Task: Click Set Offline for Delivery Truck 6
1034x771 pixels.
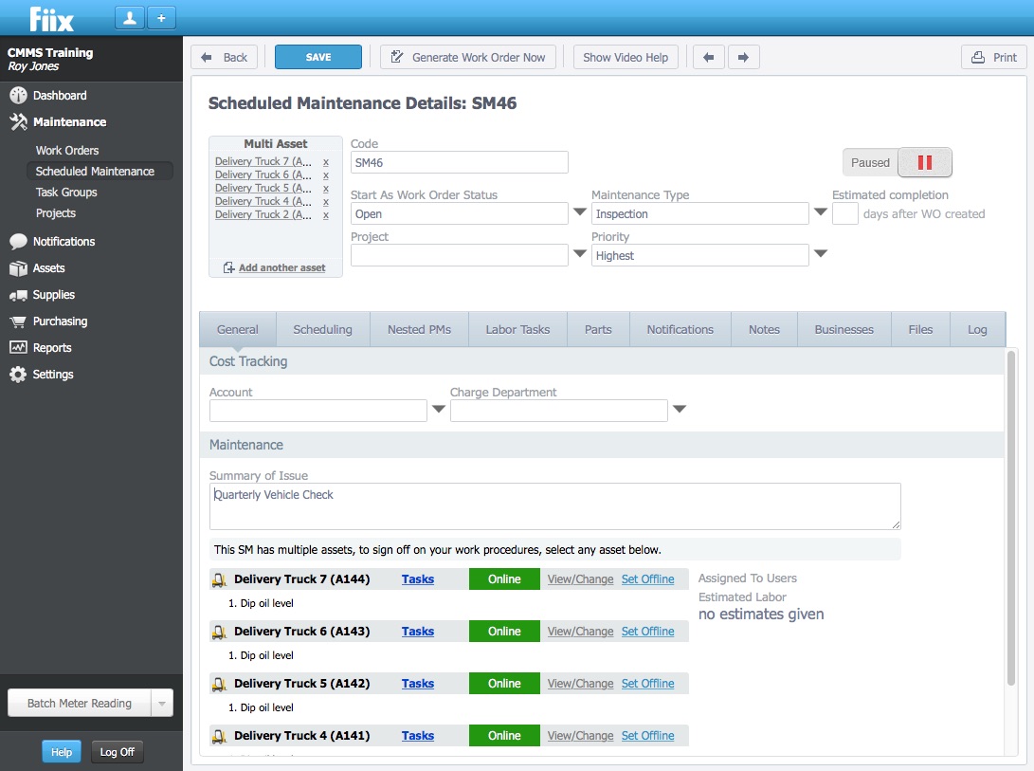Action: [647, 631]
